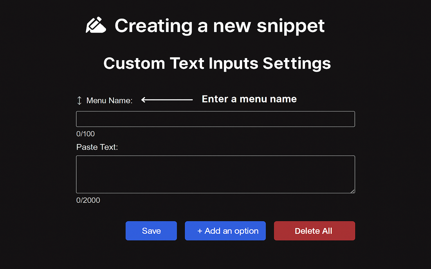Viewport: 431px width, 269px height.
Task: Click the plus sign in Add an option
Action: [x=200, y=231]
